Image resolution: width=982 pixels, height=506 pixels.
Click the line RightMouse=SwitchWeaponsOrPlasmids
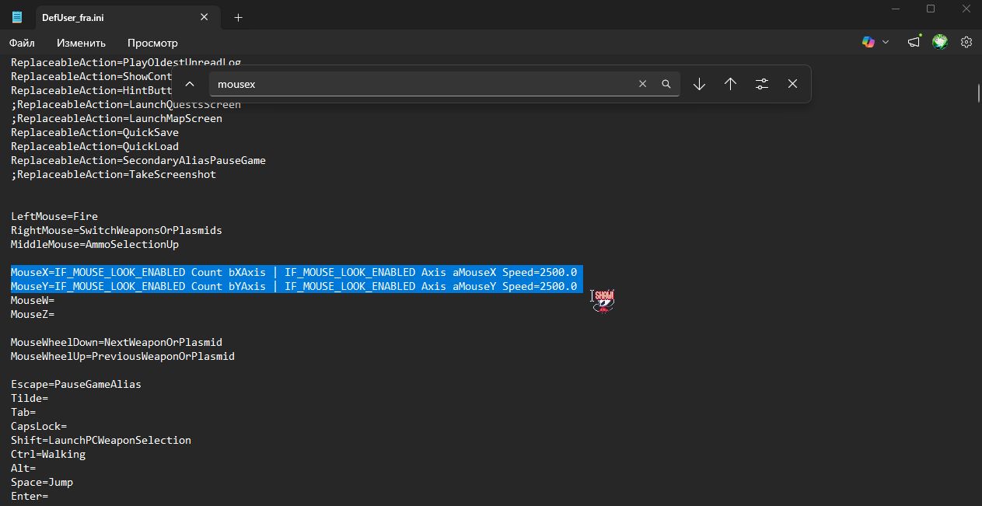[117, 230]
